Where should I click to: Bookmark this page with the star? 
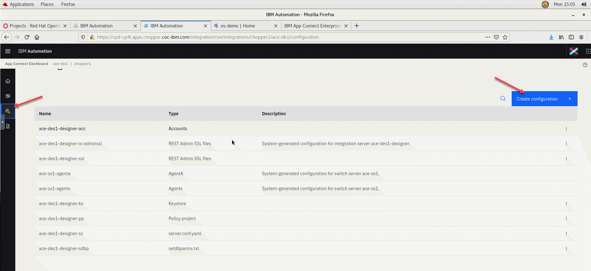pos(505,37)
